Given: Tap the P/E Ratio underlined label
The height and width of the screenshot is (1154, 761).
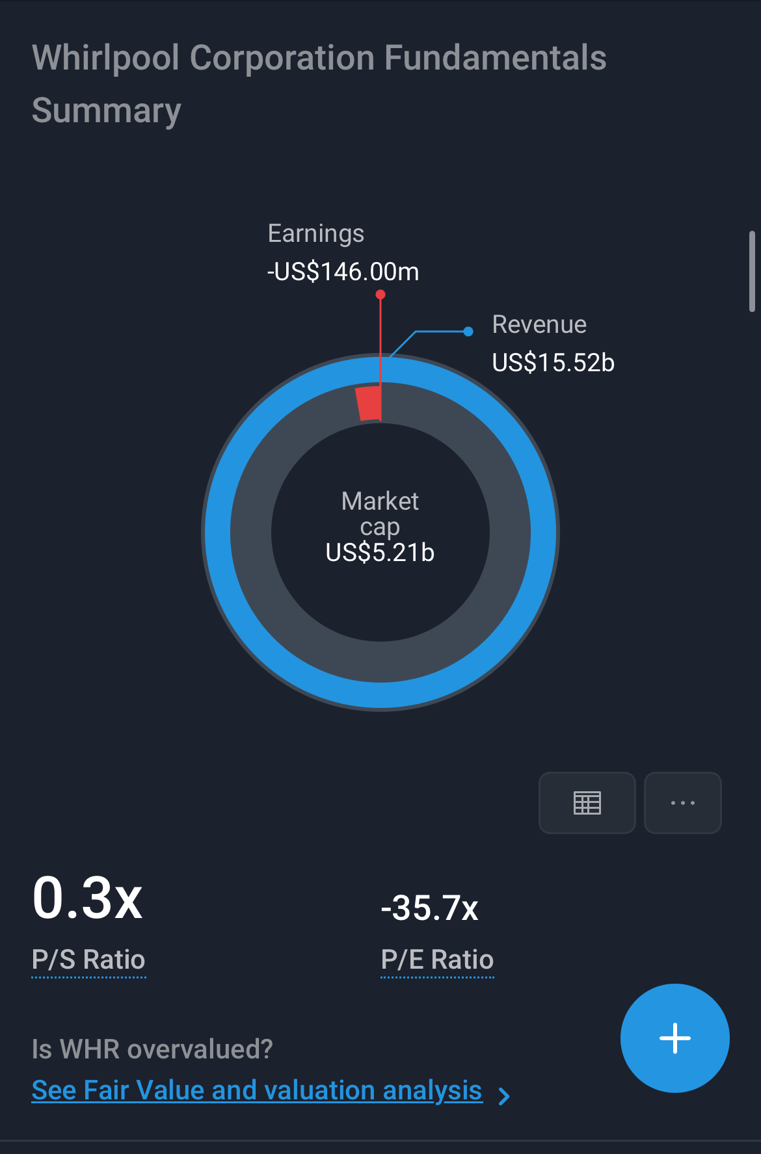Looking at the screenshot, I should point(437,960).
